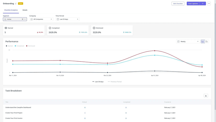Expand the Company dropdown
Viewport: 216px width, 122px height.
[41, 19]
